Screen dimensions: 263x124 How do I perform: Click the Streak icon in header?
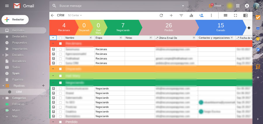211,6
